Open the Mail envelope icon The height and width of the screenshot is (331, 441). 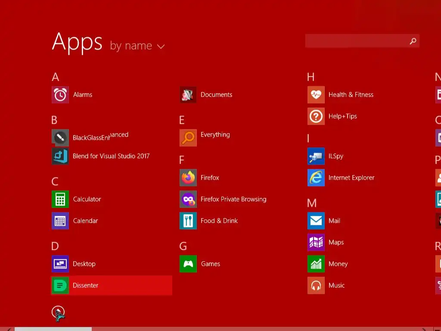[x=316, y=221]
